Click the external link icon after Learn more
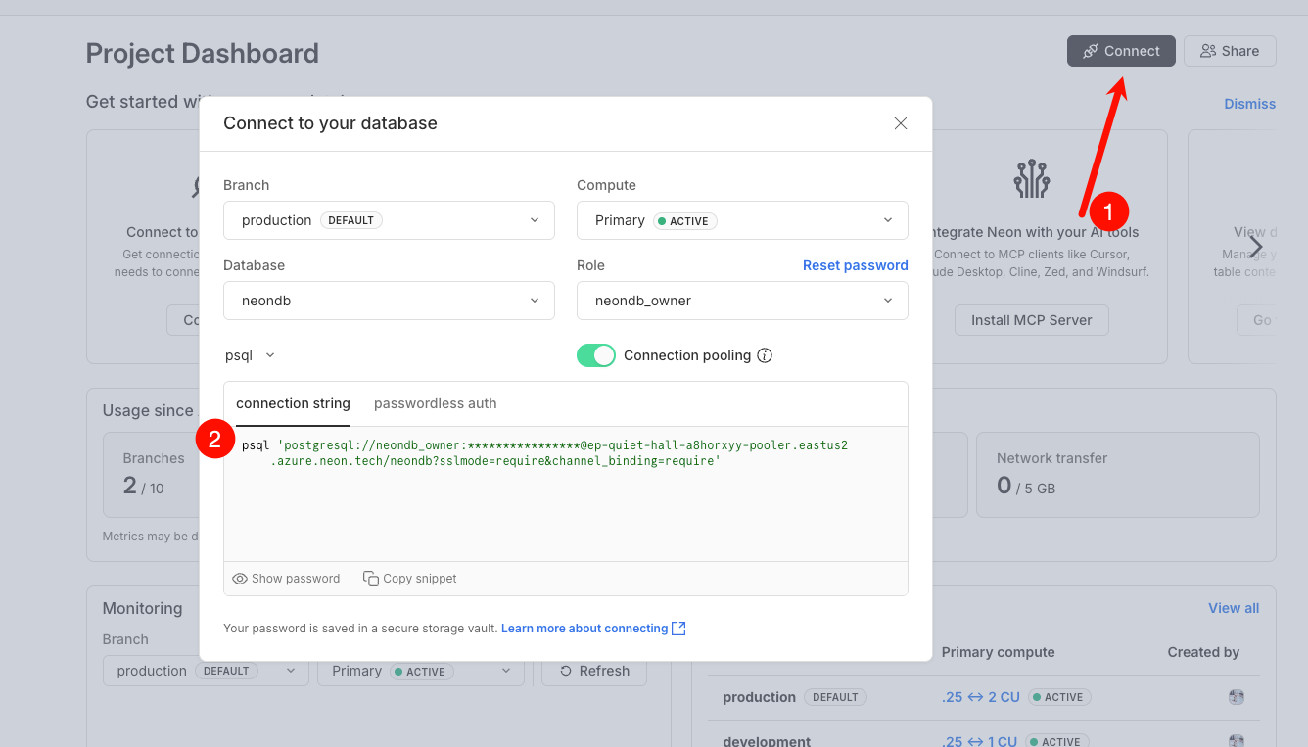 (678, 629)
